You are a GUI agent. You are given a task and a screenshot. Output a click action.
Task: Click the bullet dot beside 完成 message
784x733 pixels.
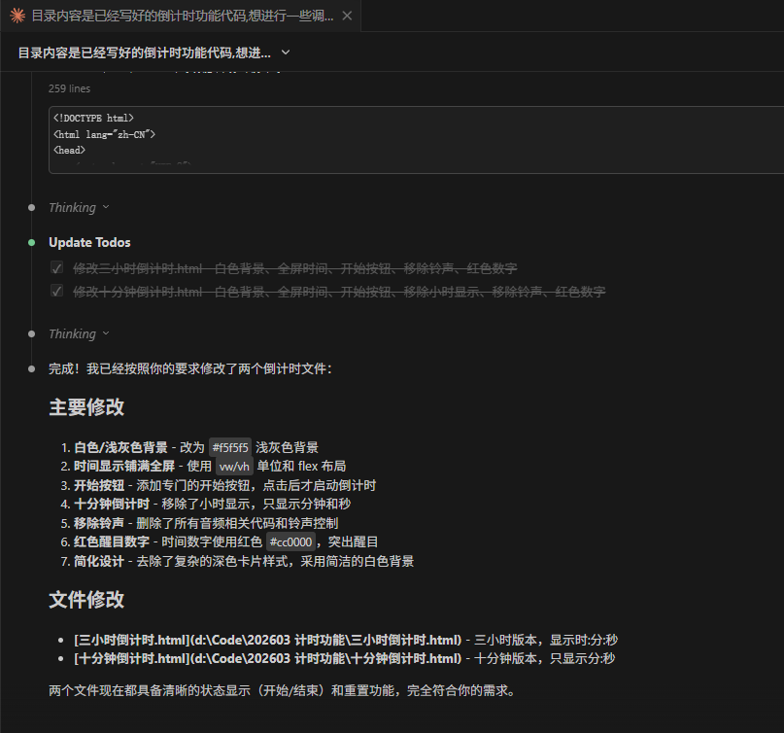pos(31,369)
